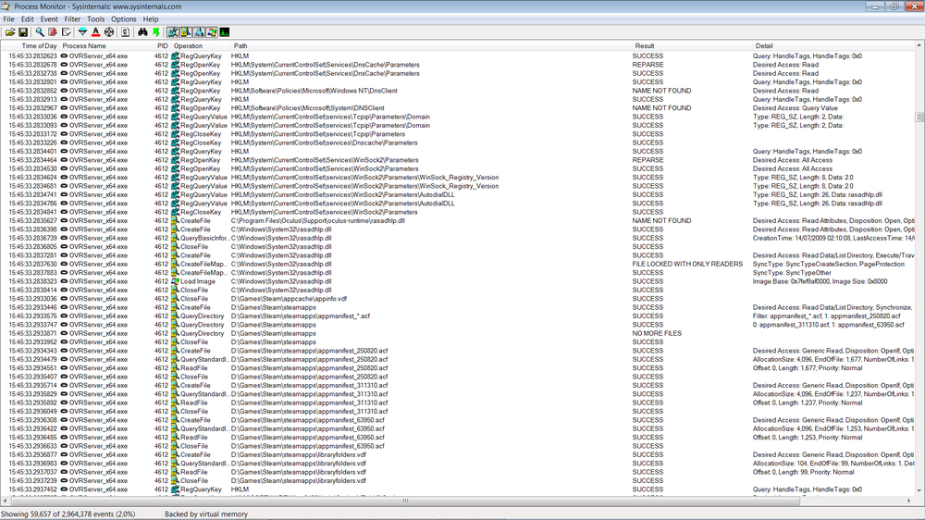Select the RegCloseKey row for Dnscache\Parameters
This screenshot has height=520, width=925.
point(458,142)
